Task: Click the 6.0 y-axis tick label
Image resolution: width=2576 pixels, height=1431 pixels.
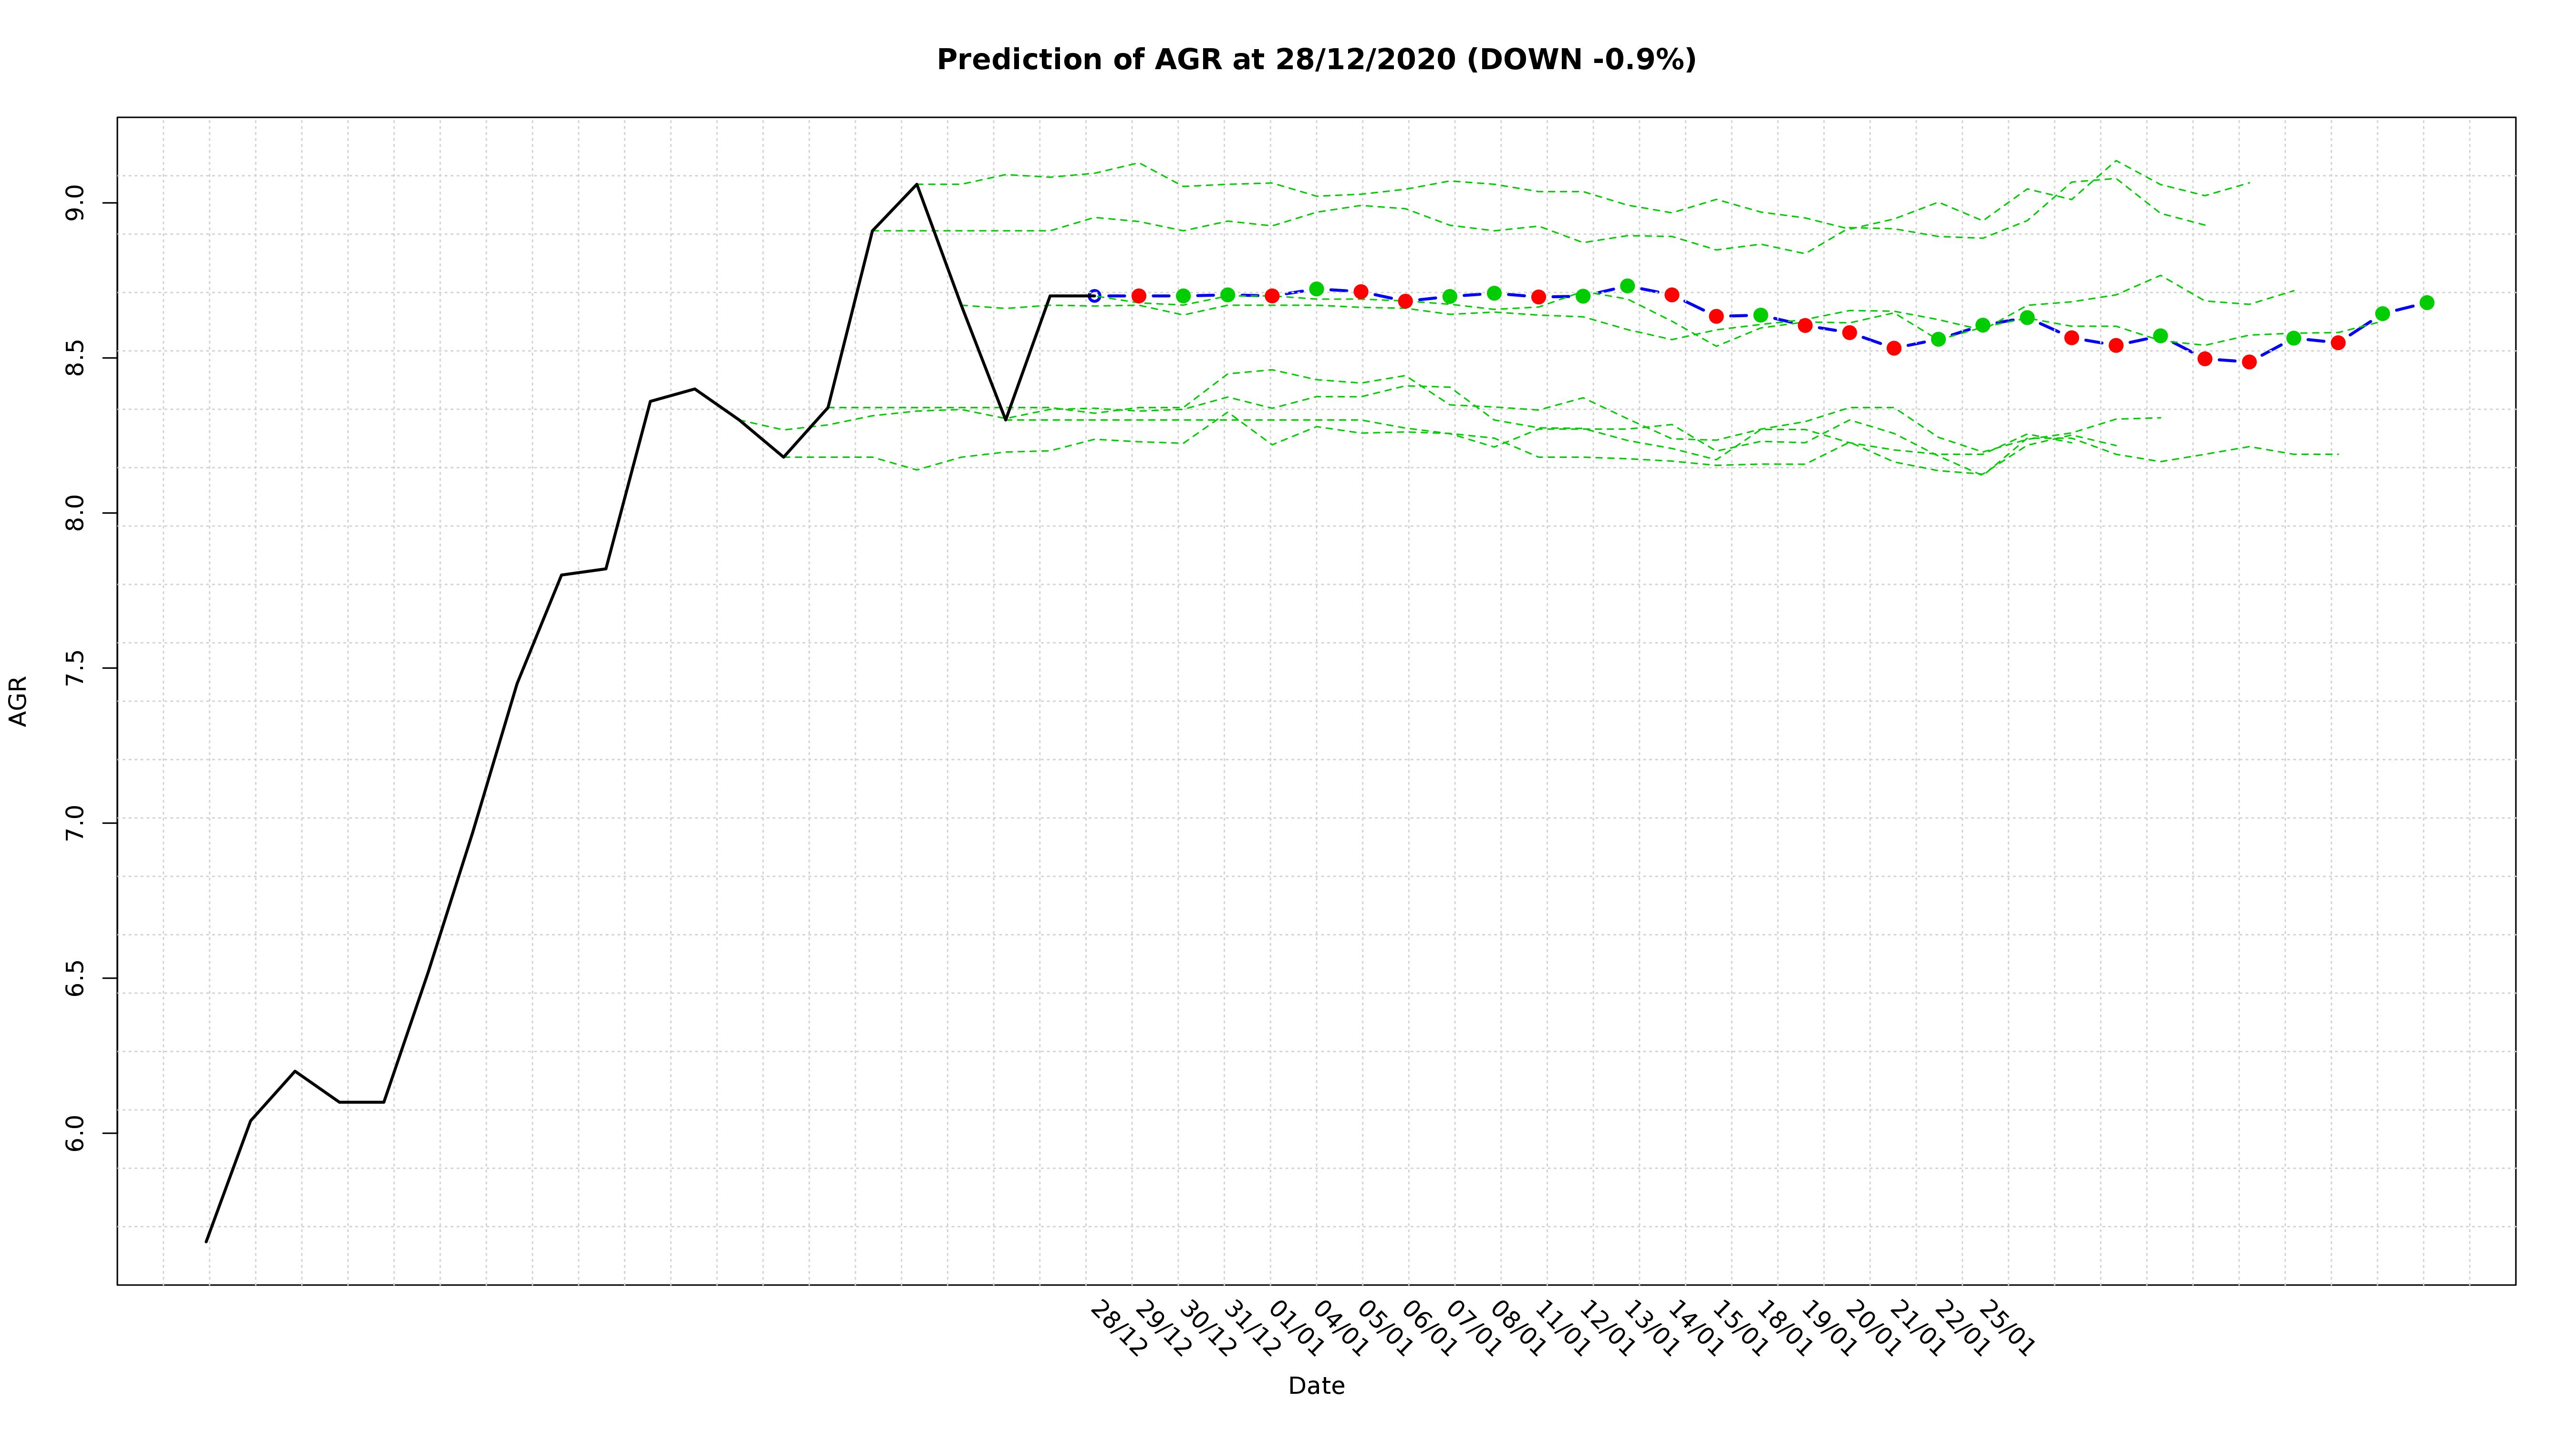Action: 75,1133
